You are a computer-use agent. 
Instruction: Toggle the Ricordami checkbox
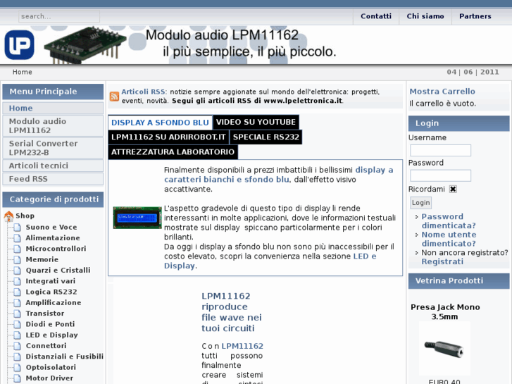pos(453,189)
